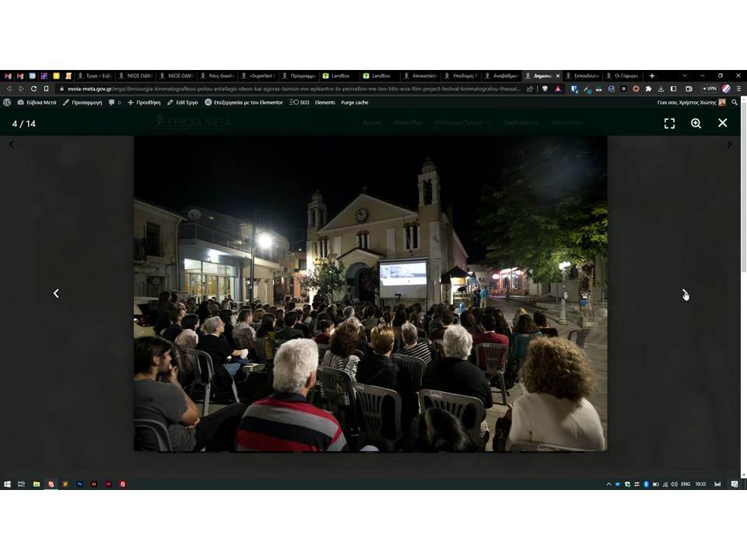Open File Explorer from the taskbar
747x560 pixels.
[x=37, y=484]
